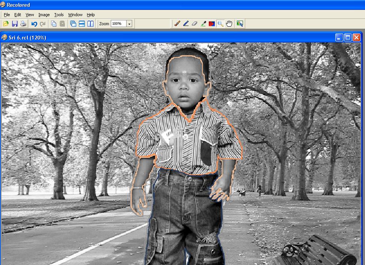Activate the Zoom magnifier tool

click(x=220, y=24)
